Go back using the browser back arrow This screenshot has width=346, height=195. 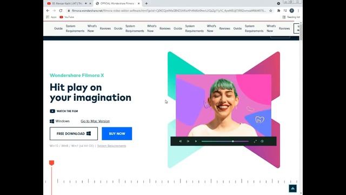[x=48, y=11]
